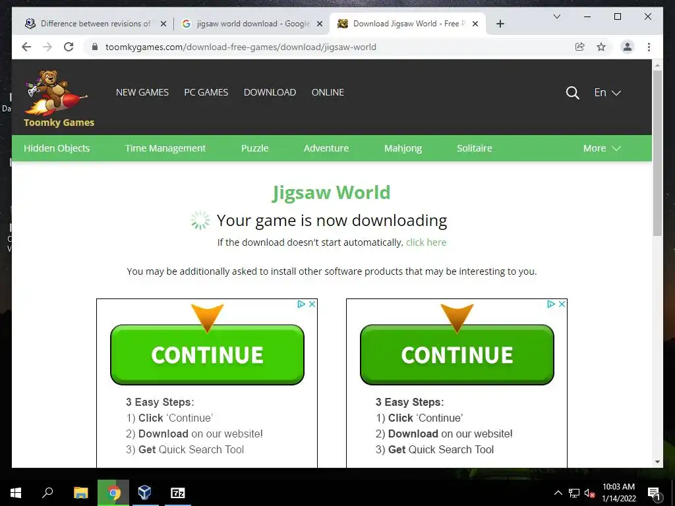Show hidden system tray icons
Viewport: 675px width, 506px height.
tap(558, 493)
